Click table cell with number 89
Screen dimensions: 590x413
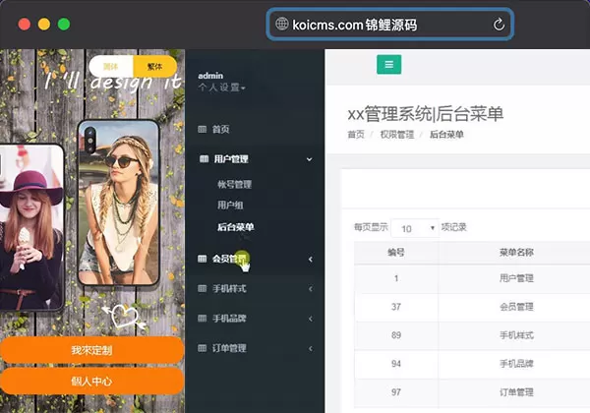pyautogui.click(x=396, y=335)
